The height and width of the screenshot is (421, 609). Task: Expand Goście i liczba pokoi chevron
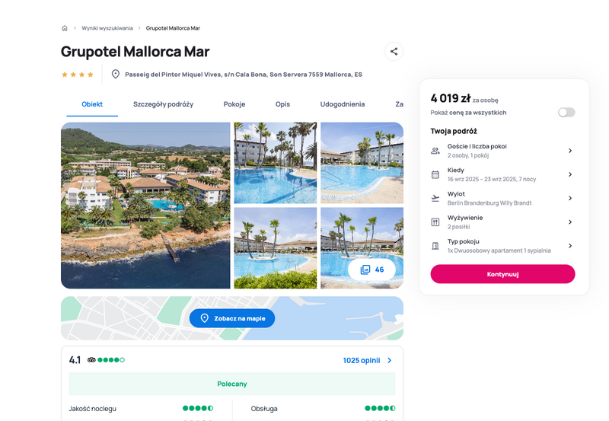click(x=570, y=151)
